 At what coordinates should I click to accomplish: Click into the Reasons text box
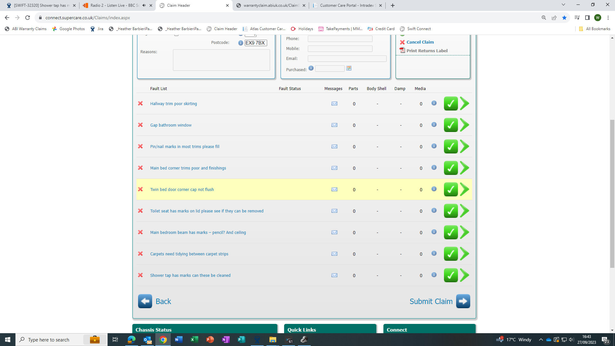[x=221, y=60]
